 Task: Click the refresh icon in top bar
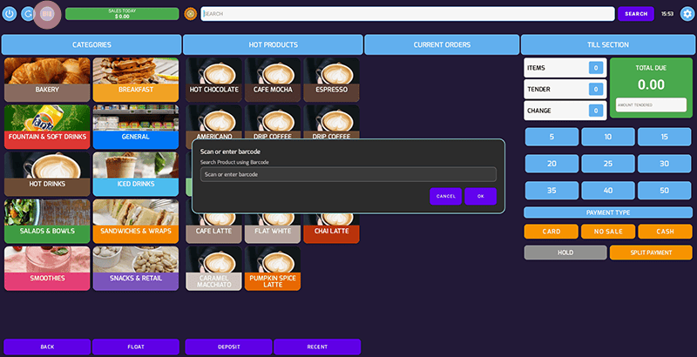click(x=29, y=14)
